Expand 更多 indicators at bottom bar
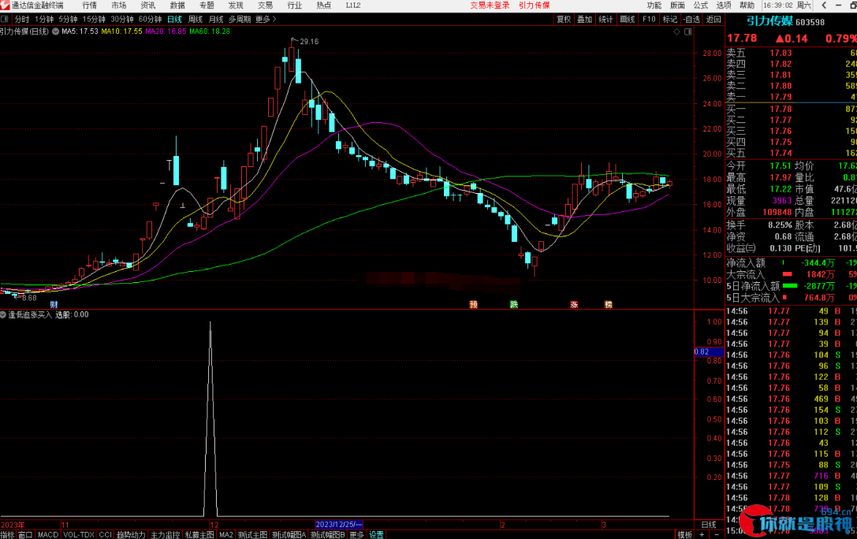The height and width of the screenshot is (539, 857). (x=357, y=534)
